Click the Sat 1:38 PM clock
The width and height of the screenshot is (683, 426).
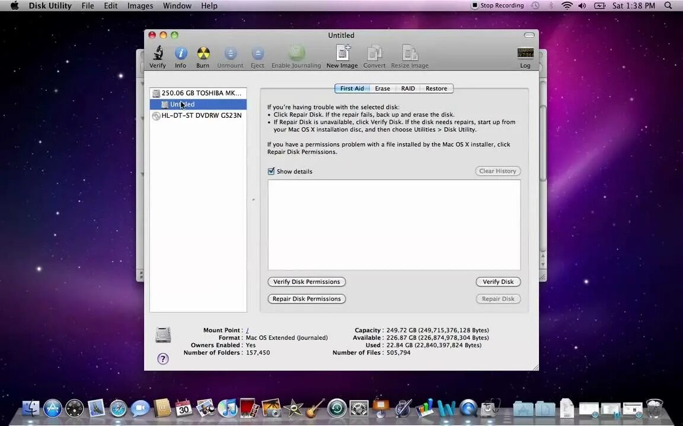click(633, 6)
